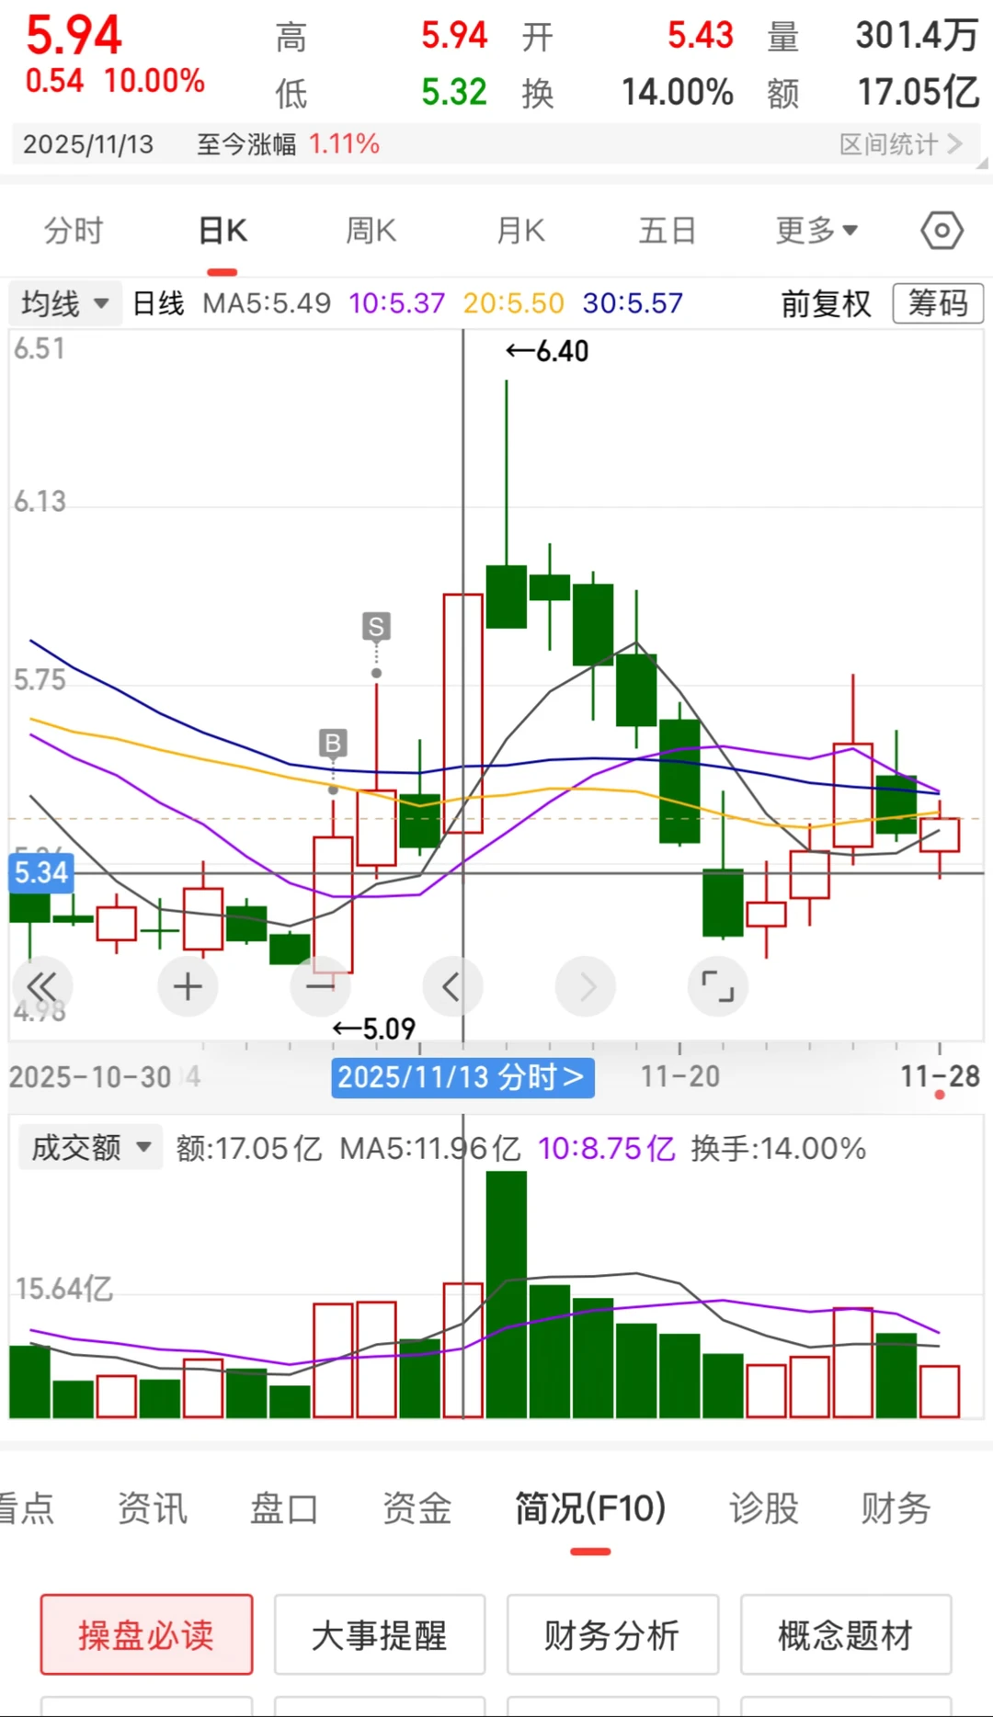Switch to 诊股 diagnosis tab
Screen dimensions: 993x1717
[764, 1508]
